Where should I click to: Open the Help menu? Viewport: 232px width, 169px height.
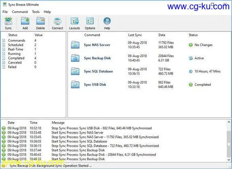tap(47, 12)
